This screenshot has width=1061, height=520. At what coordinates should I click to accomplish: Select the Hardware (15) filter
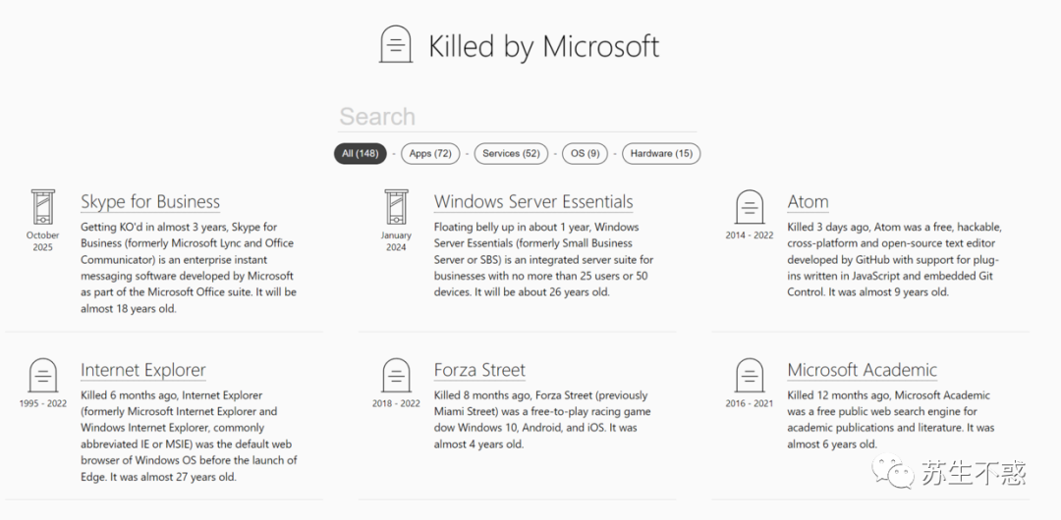click(x=661, y=153)
